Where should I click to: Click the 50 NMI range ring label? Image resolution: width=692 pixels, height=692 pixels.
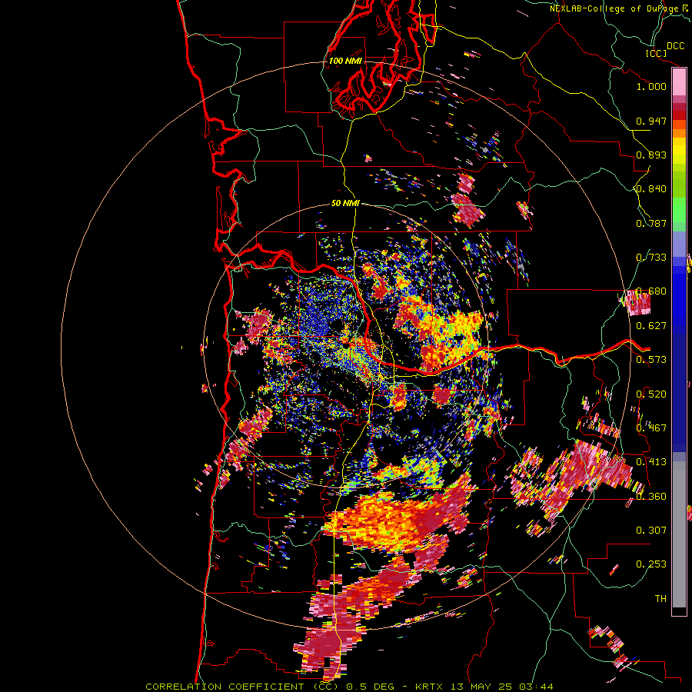pos(345,203)
